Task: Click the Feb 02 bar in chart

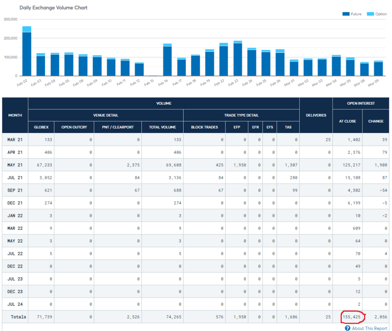Action: [x=27, y=54]
